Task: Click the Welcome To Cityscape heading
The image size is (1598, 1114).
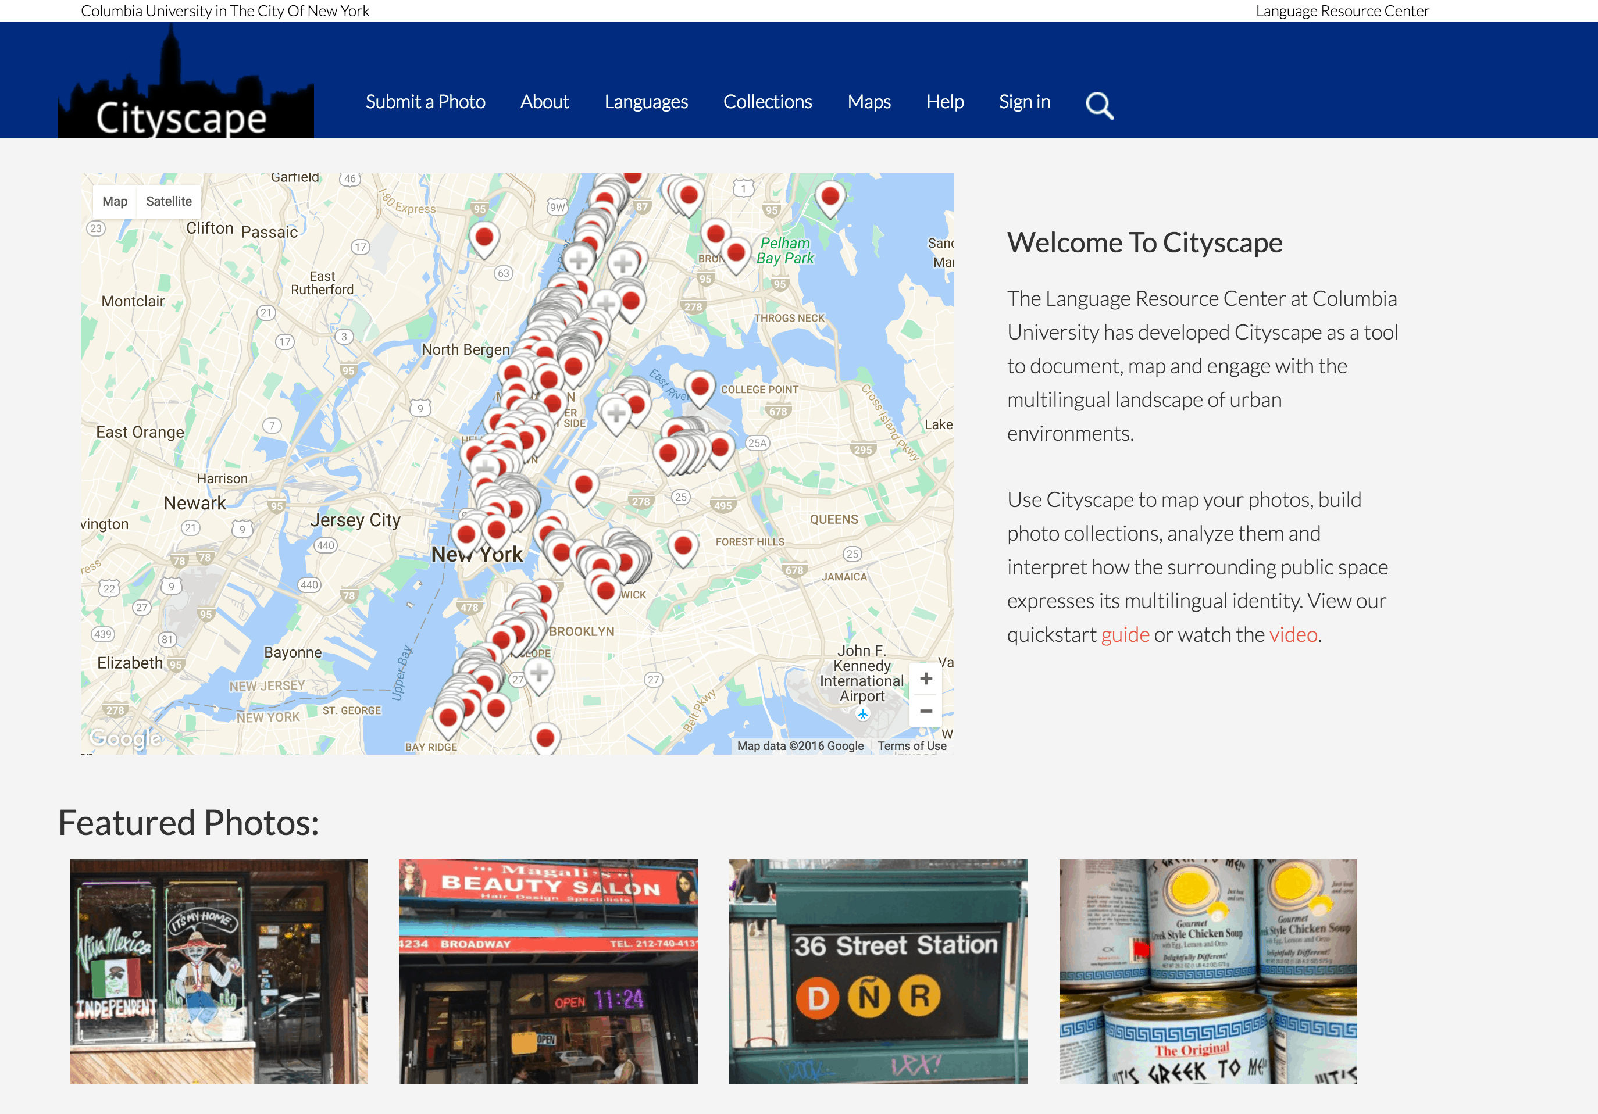Action: (1144, 243)
